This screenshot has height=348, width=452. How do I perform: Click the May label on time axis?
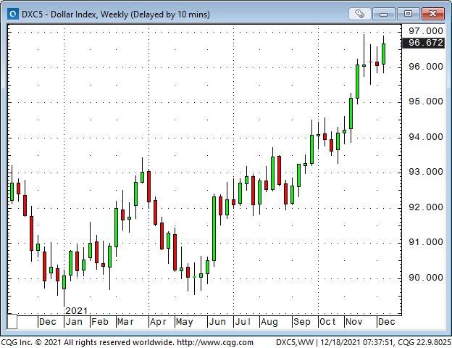[184, 322]
